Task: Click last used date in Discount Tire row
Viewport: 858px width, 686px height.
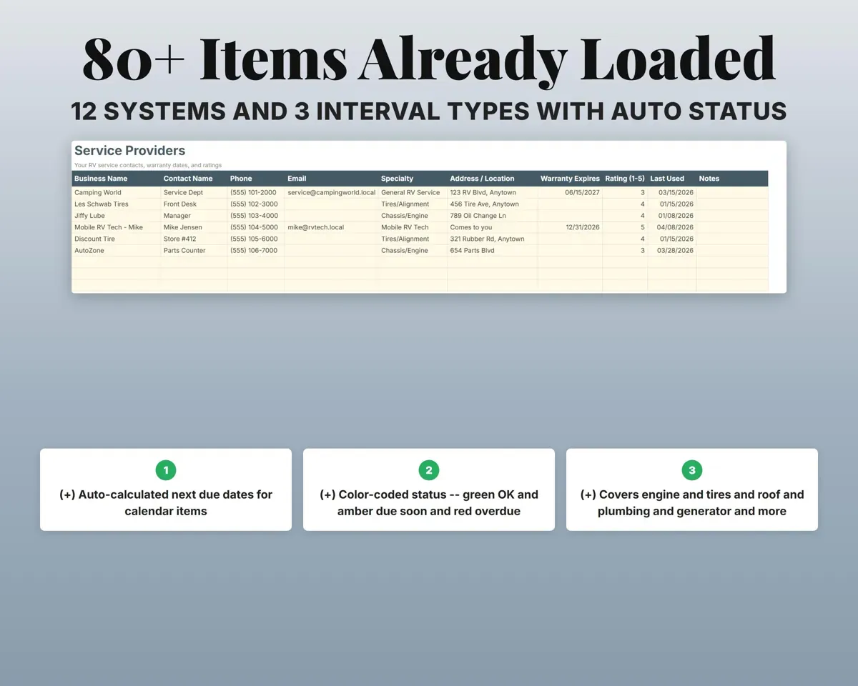Action: 672,239
